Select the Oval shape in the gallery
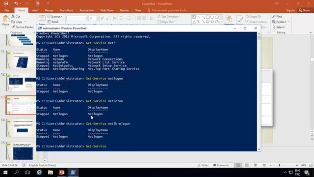This screenshot has width=314, height=177. click(x=212, y=17)
